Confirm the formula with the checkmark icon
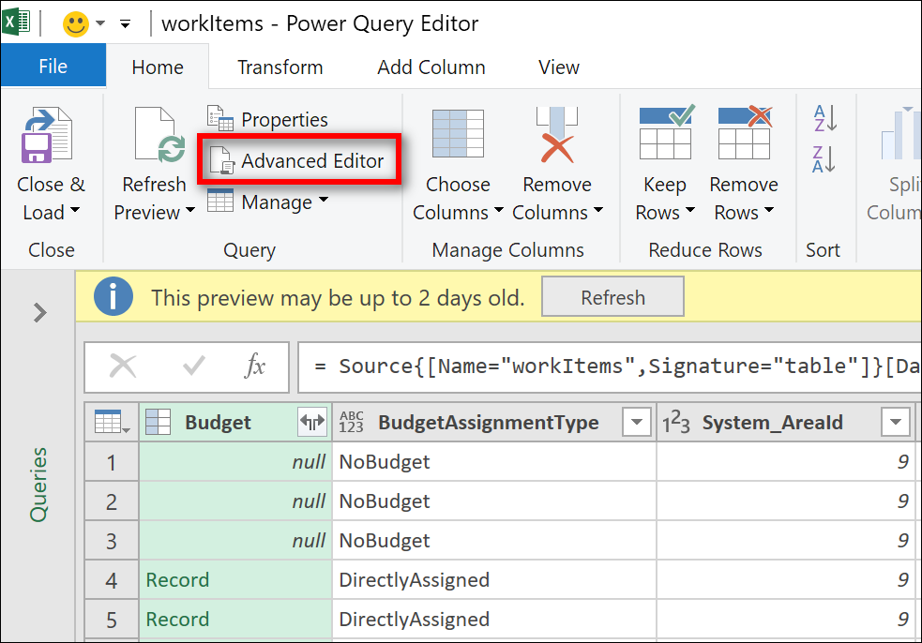Screen dimensions: 922x643 tap(193, 366)
